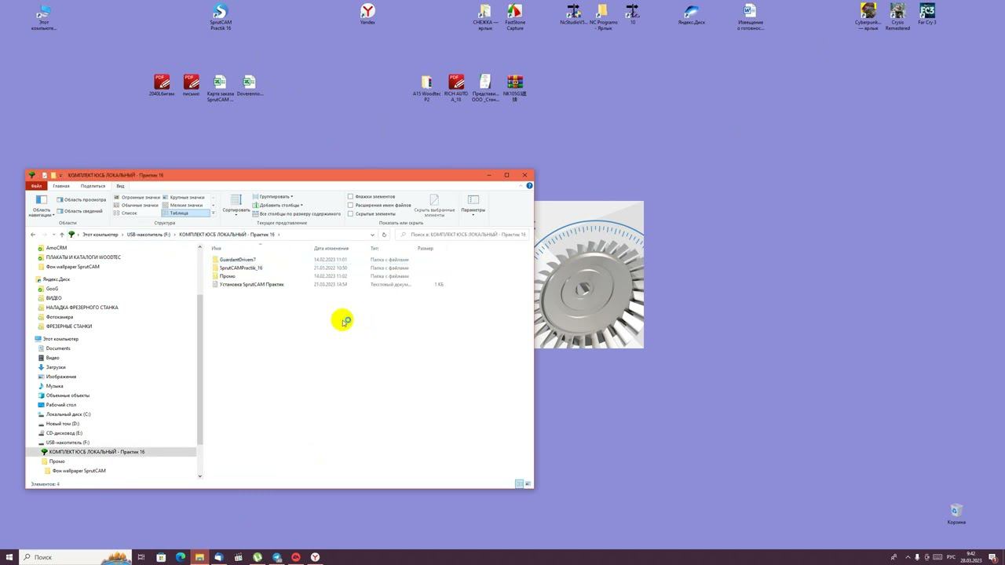Select Установка SprutCAM Практик text file
Image resolution: width=1005 pixels, height=565 pixels.
click(x=251, y=284)
